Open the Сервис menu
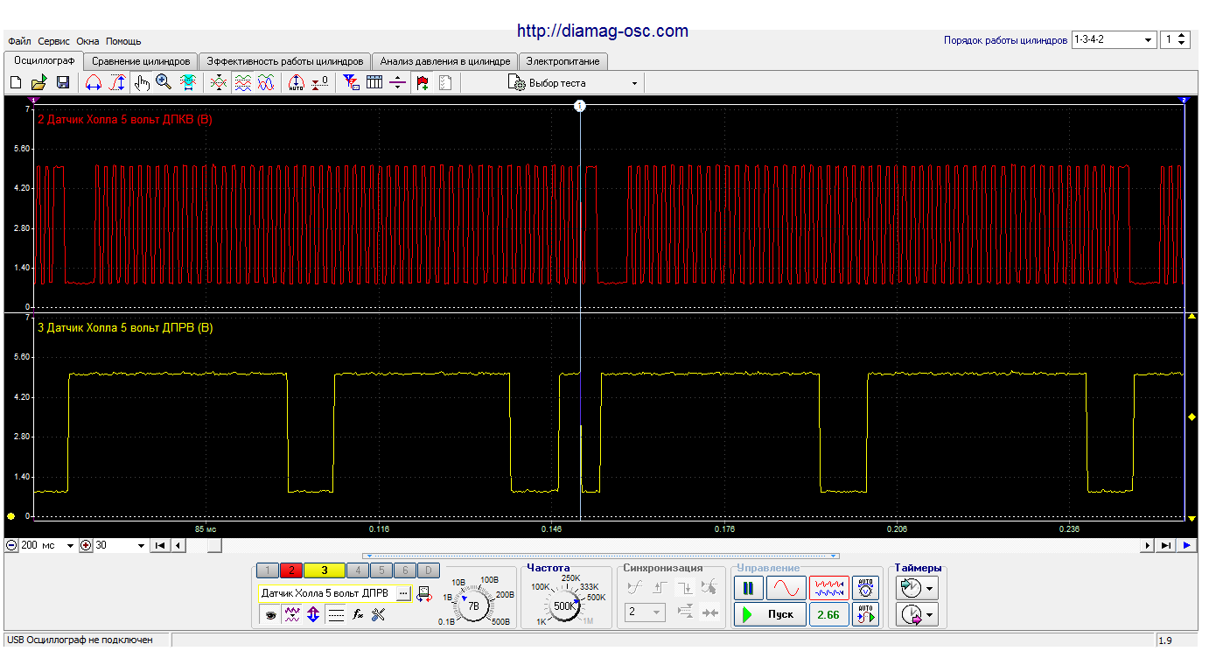This screenshot has height=651, width=1209. (x=54, y=41)
